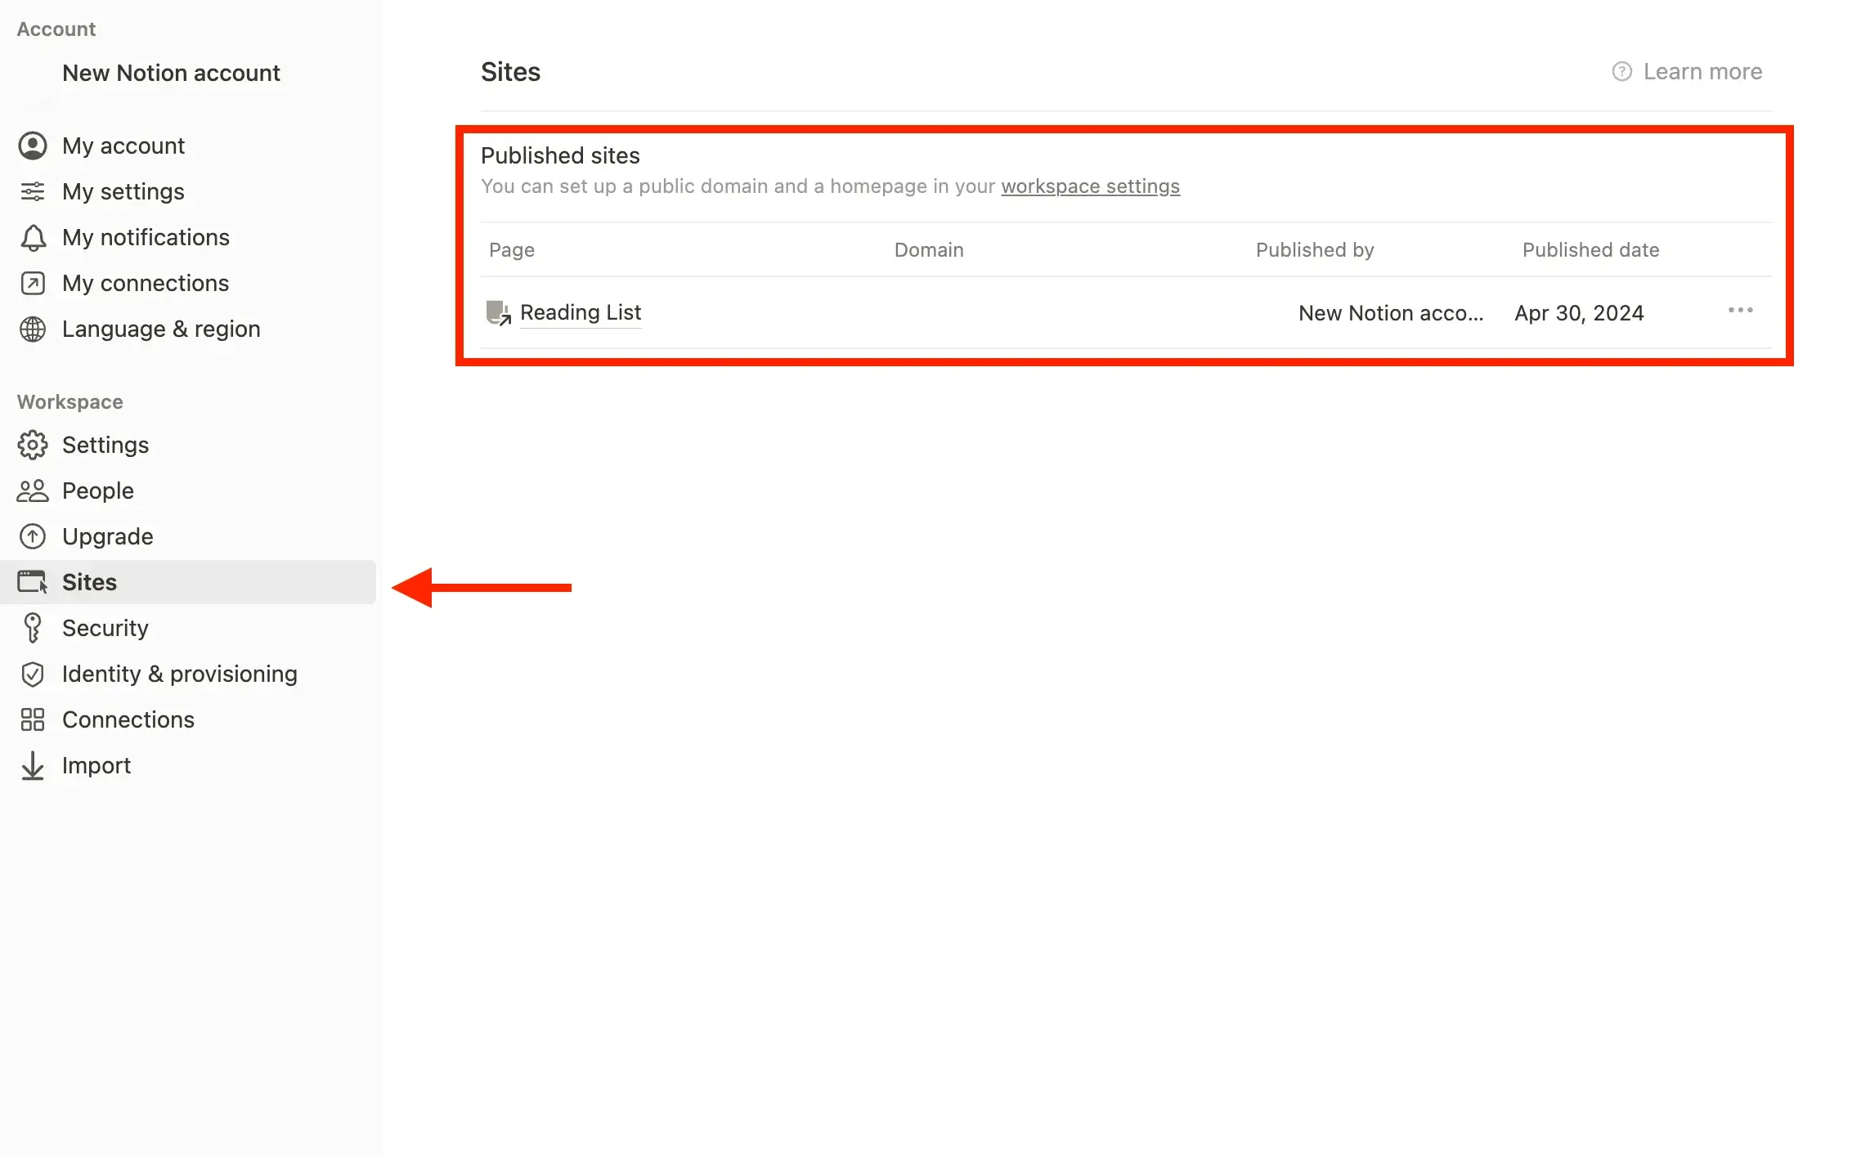1861x1156 pixels.
Task: Click the Language & region globe icon
Action: (x=34, y=328)
